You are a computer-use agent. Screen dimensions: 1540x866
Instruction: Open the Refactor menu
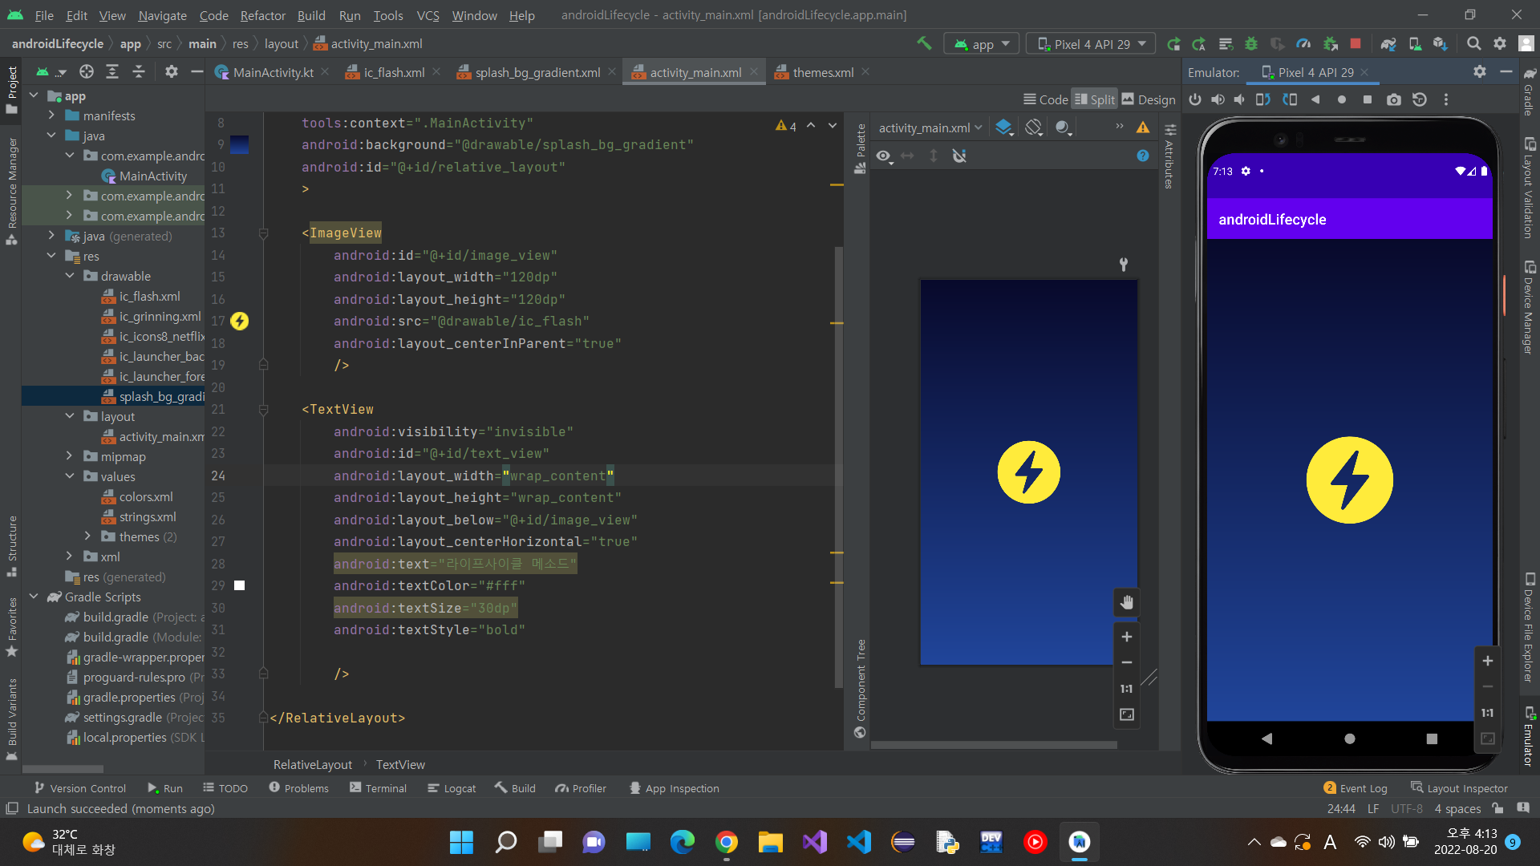(x=262, y=15)
